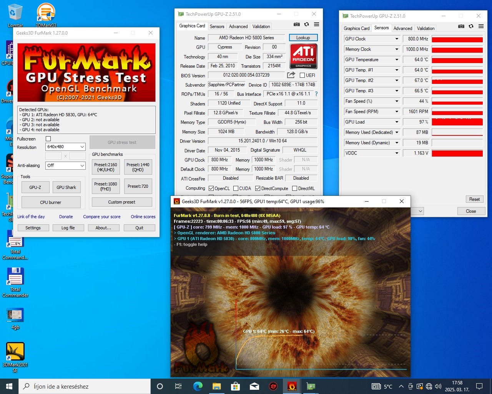Open the 4gb desktop icon
The image size is (492, 394).
pos(15,319)
